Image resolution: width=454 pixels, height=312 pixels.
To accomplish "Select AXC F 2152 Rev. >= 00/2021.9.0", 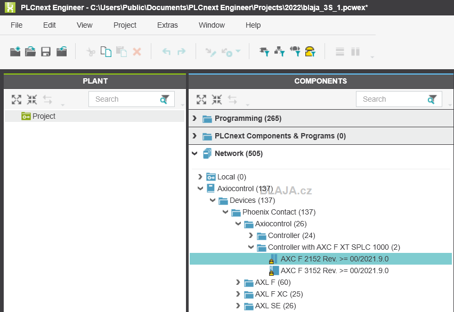I will [321, 259].
